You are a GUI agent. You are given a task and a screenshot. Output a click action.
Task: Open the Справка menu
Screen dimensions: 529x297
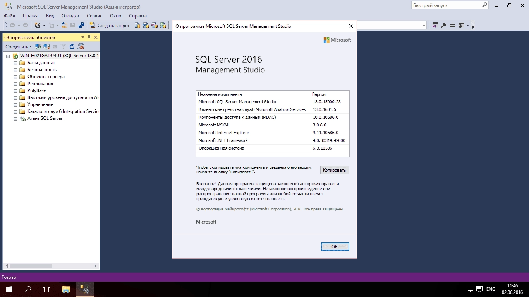(x=137, y=16)
